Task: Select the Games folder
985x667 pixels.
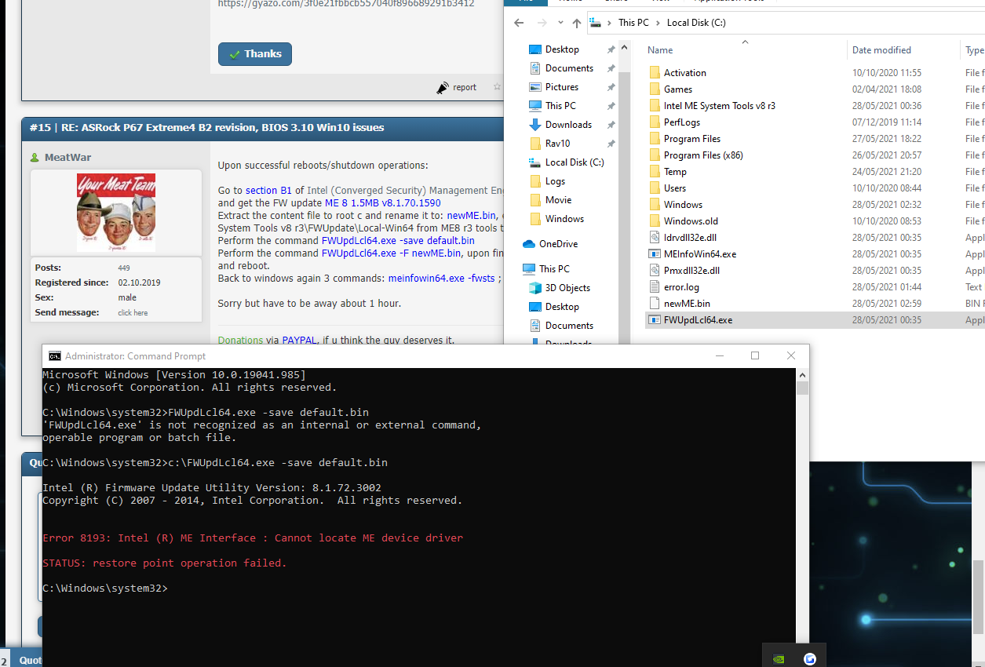Action: [677, 89]
